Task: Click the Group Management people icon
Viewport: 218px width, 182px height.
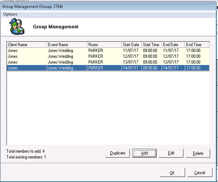Action: 17,27
